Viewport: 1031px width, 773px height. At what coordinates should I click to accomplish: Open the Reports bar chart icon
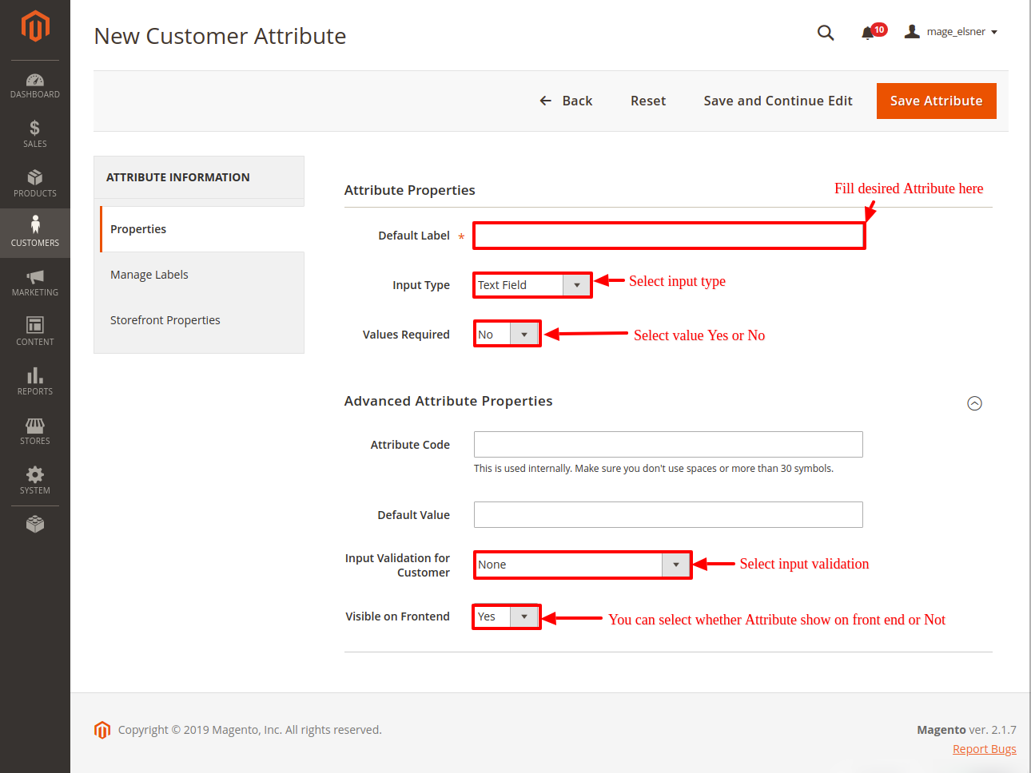point(34,381)
